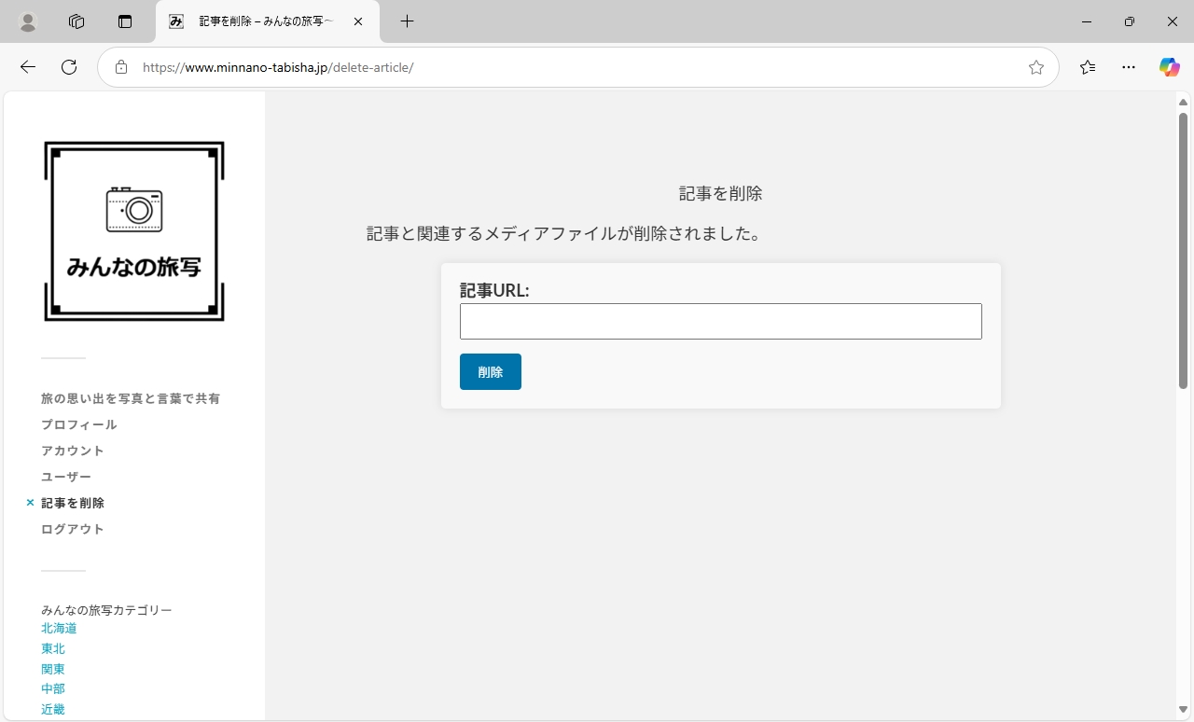Add page to favorites star icon

click(x=1035, y=67)
